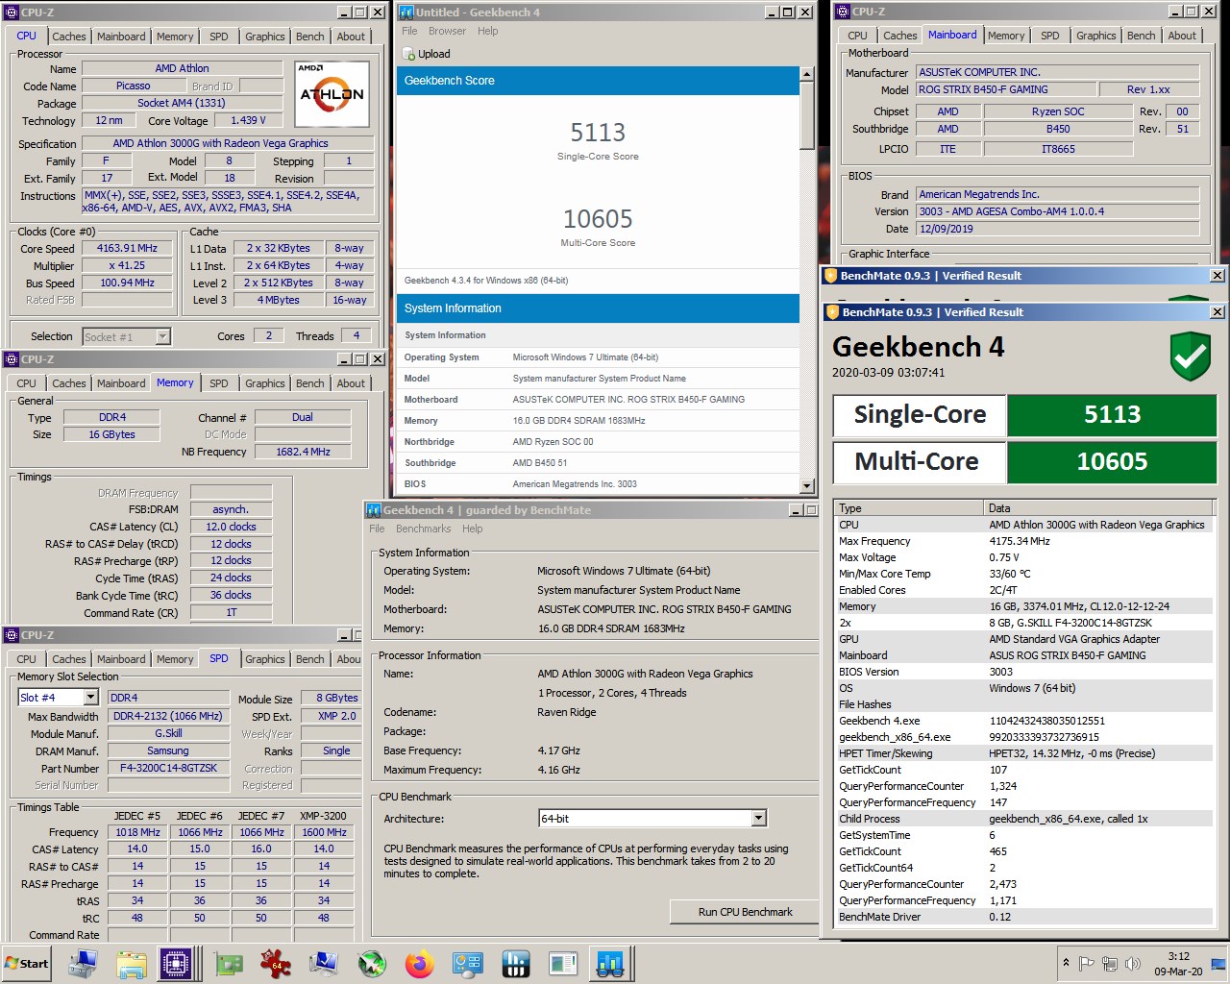Image resolution: width=1230 pixels, height=984 pixels.
Task: Open the Slot #4 dropdown in SPD window
Action: click(91, 698)
